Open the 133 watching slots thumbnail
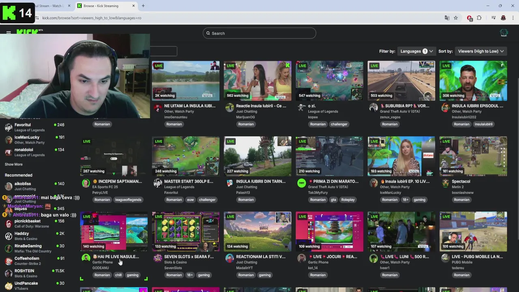Viewport: 519px width, 292px height. tap(186, 232)
